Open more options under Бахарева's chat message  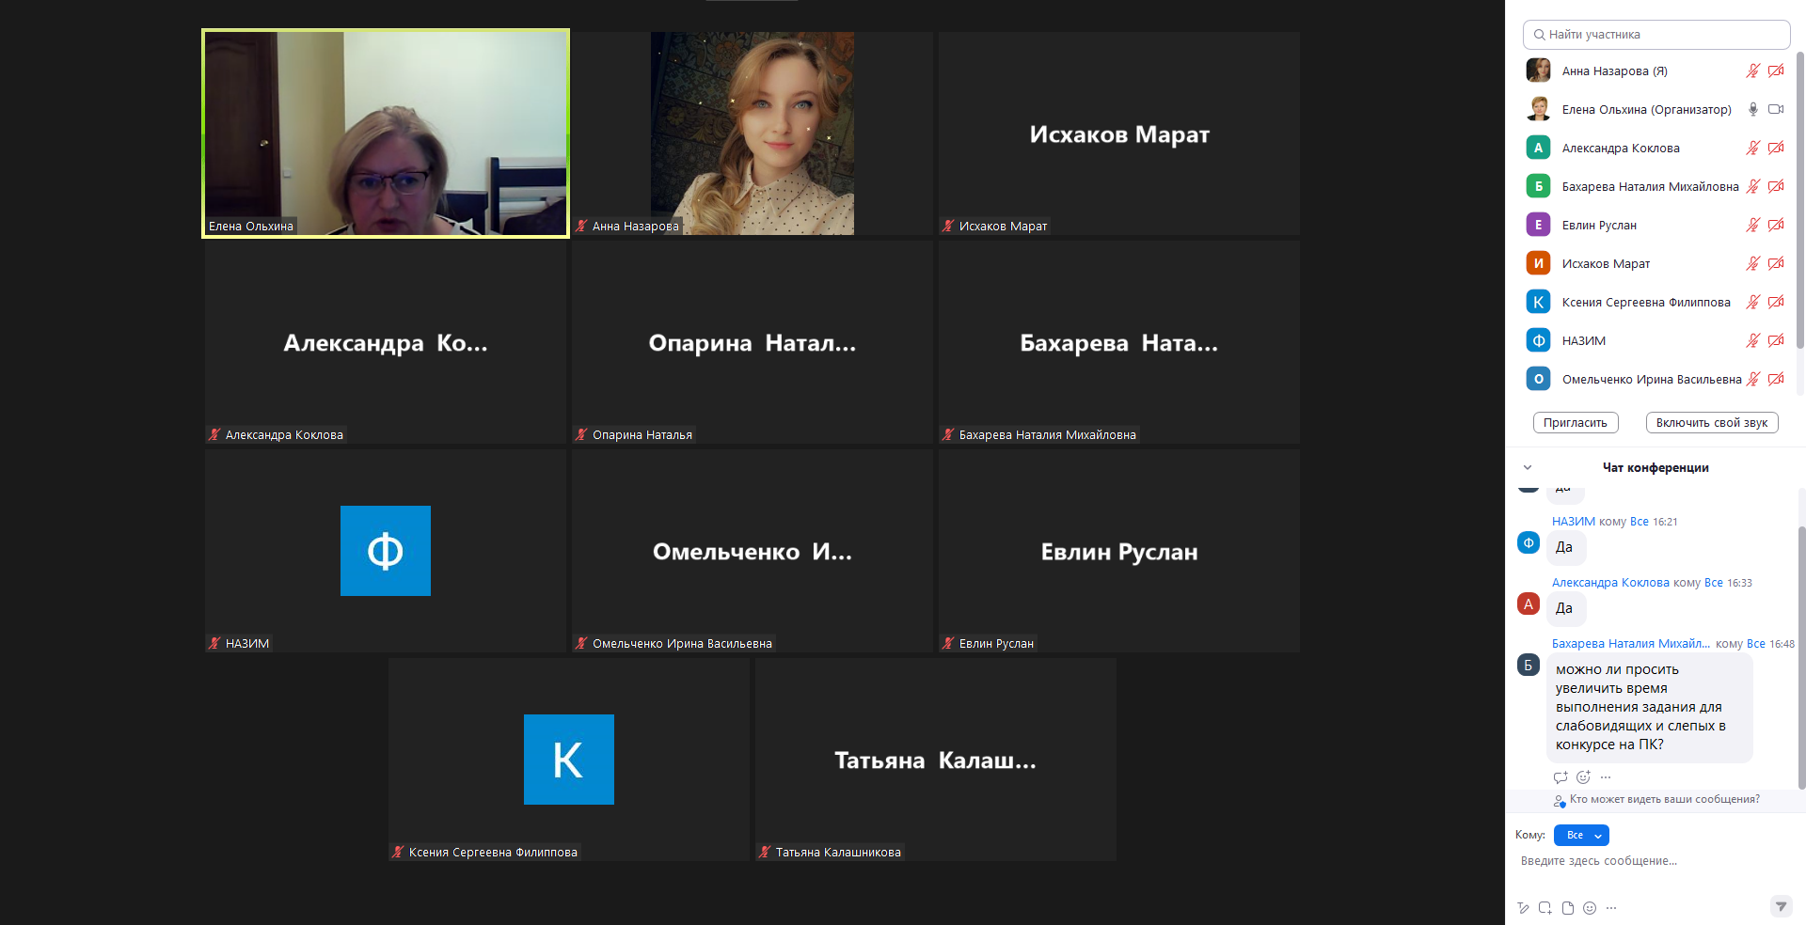[1606, 777]
